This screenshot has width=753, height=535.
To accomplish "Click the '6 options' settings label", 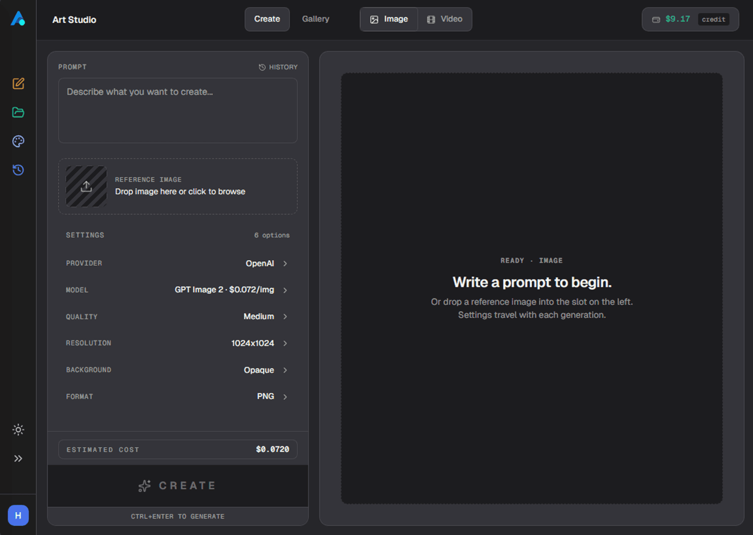I will pyautogui.click(x=272, y=235).
